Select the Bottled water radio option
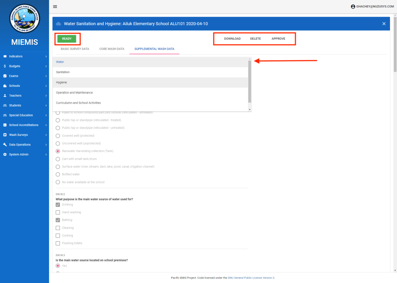The width and height of the screenshot is (397, 283). pyautogui.click(x=58, y=174)
